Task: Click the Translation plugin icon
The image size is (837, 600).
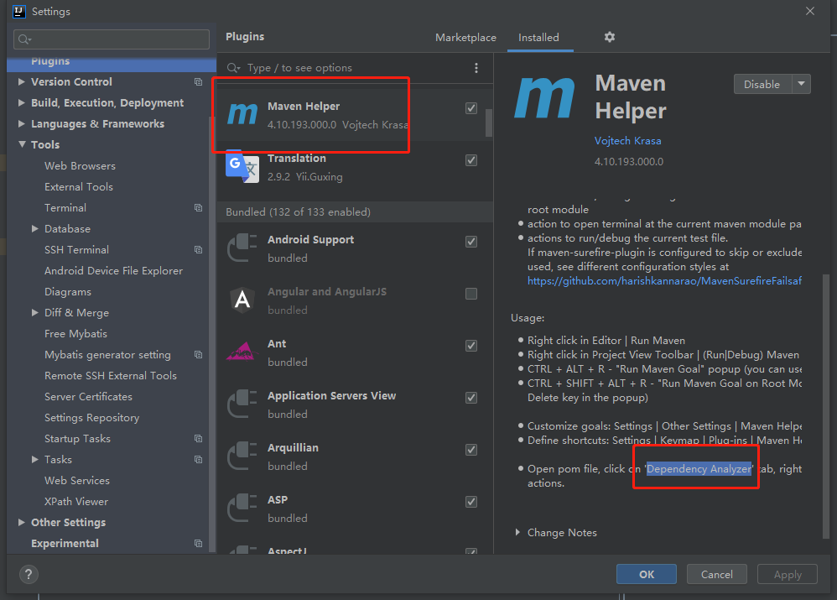Action: [x=242, y=167]
